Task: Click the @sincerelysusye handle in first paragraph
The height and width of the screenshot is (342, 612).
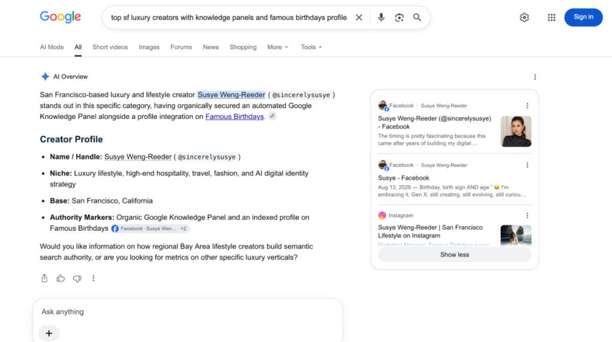Action: click(301, 95)
